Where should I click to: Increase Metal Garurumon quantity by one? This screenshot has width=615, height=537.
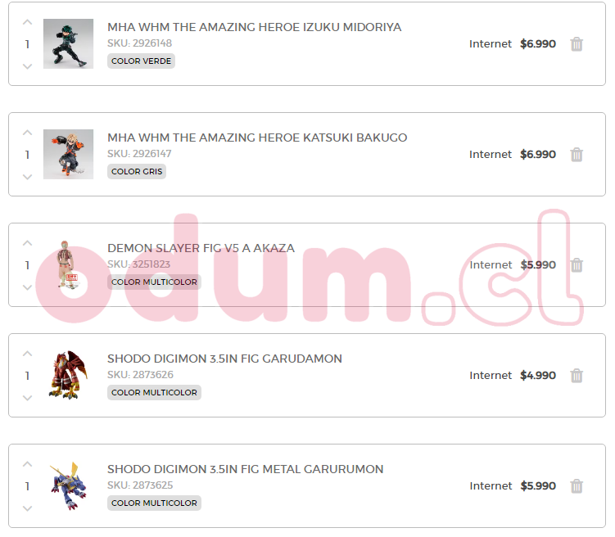pyautogui.click(x=27, y=464)
